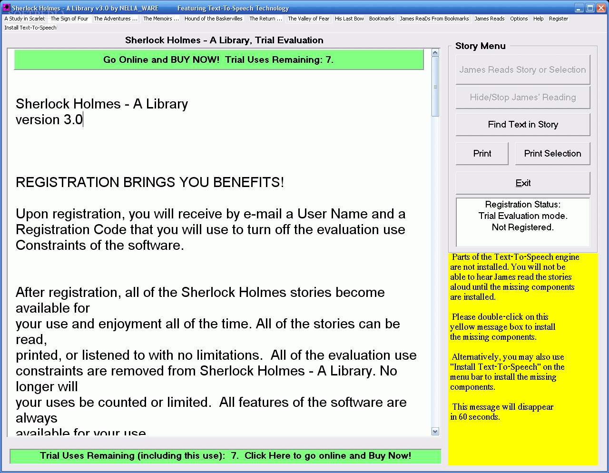Click the Print Selection button
609x473 pixels.
coord(553,153)
